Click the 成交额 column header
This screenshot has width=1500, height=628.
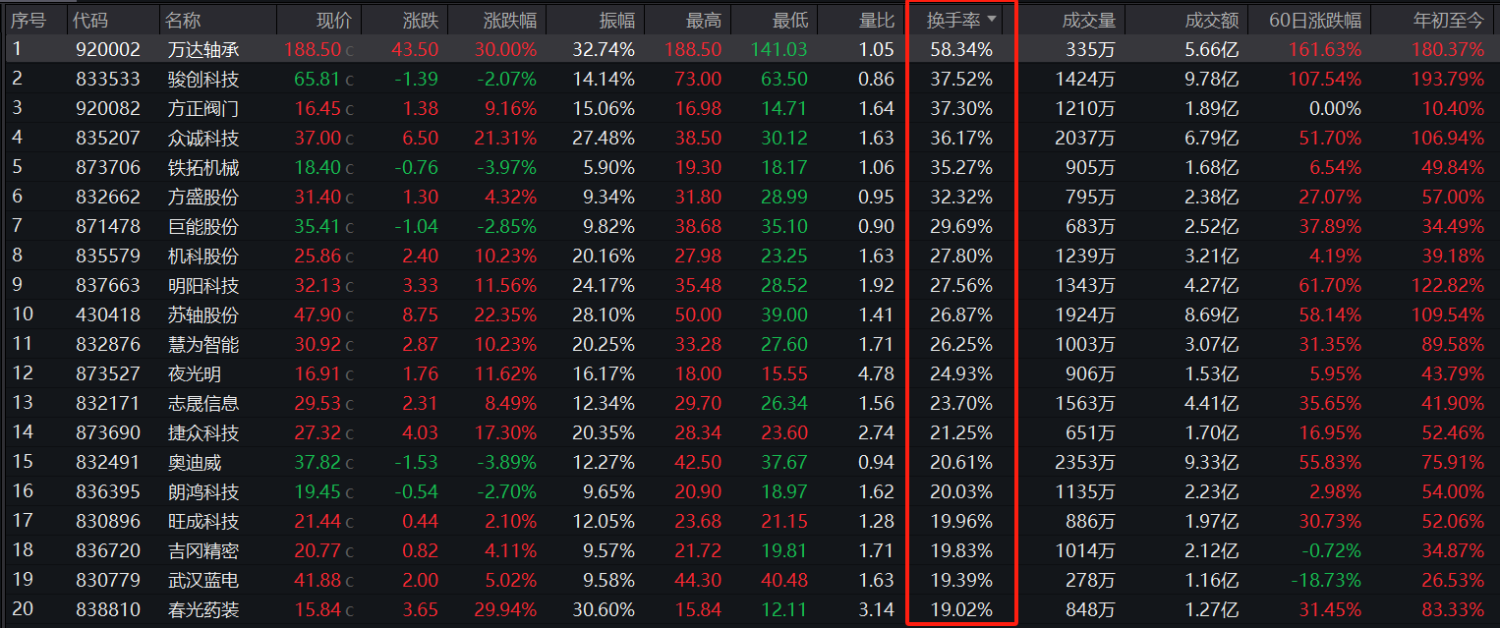point(1211,21)
